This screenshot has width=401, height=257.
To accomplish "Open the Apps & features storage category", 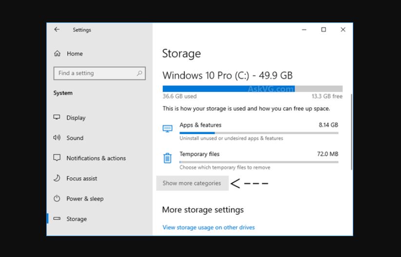I will [250, 132].
